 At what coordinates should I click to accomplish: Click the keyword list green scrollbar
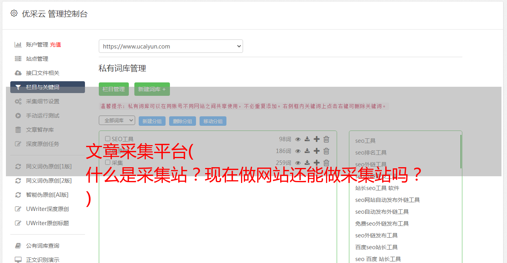(x=461, y=151)
